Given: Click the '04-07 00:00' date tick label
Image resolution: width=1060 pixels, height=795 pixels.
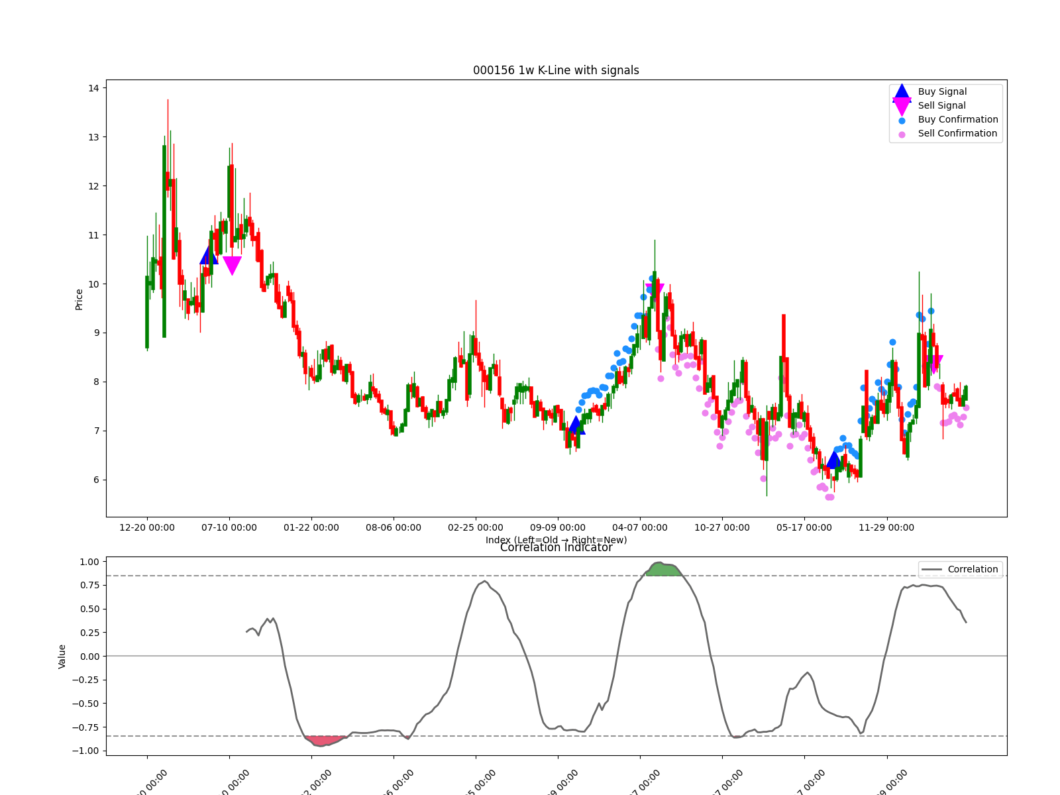Looking at the screenshot, I should coord(640,528).
